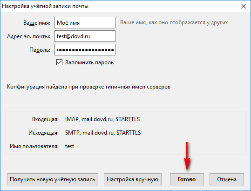Image resolution: width=251 pixels, height=191 pixels.
Task: Click the Отмена button
Action: tap(227, 179)
